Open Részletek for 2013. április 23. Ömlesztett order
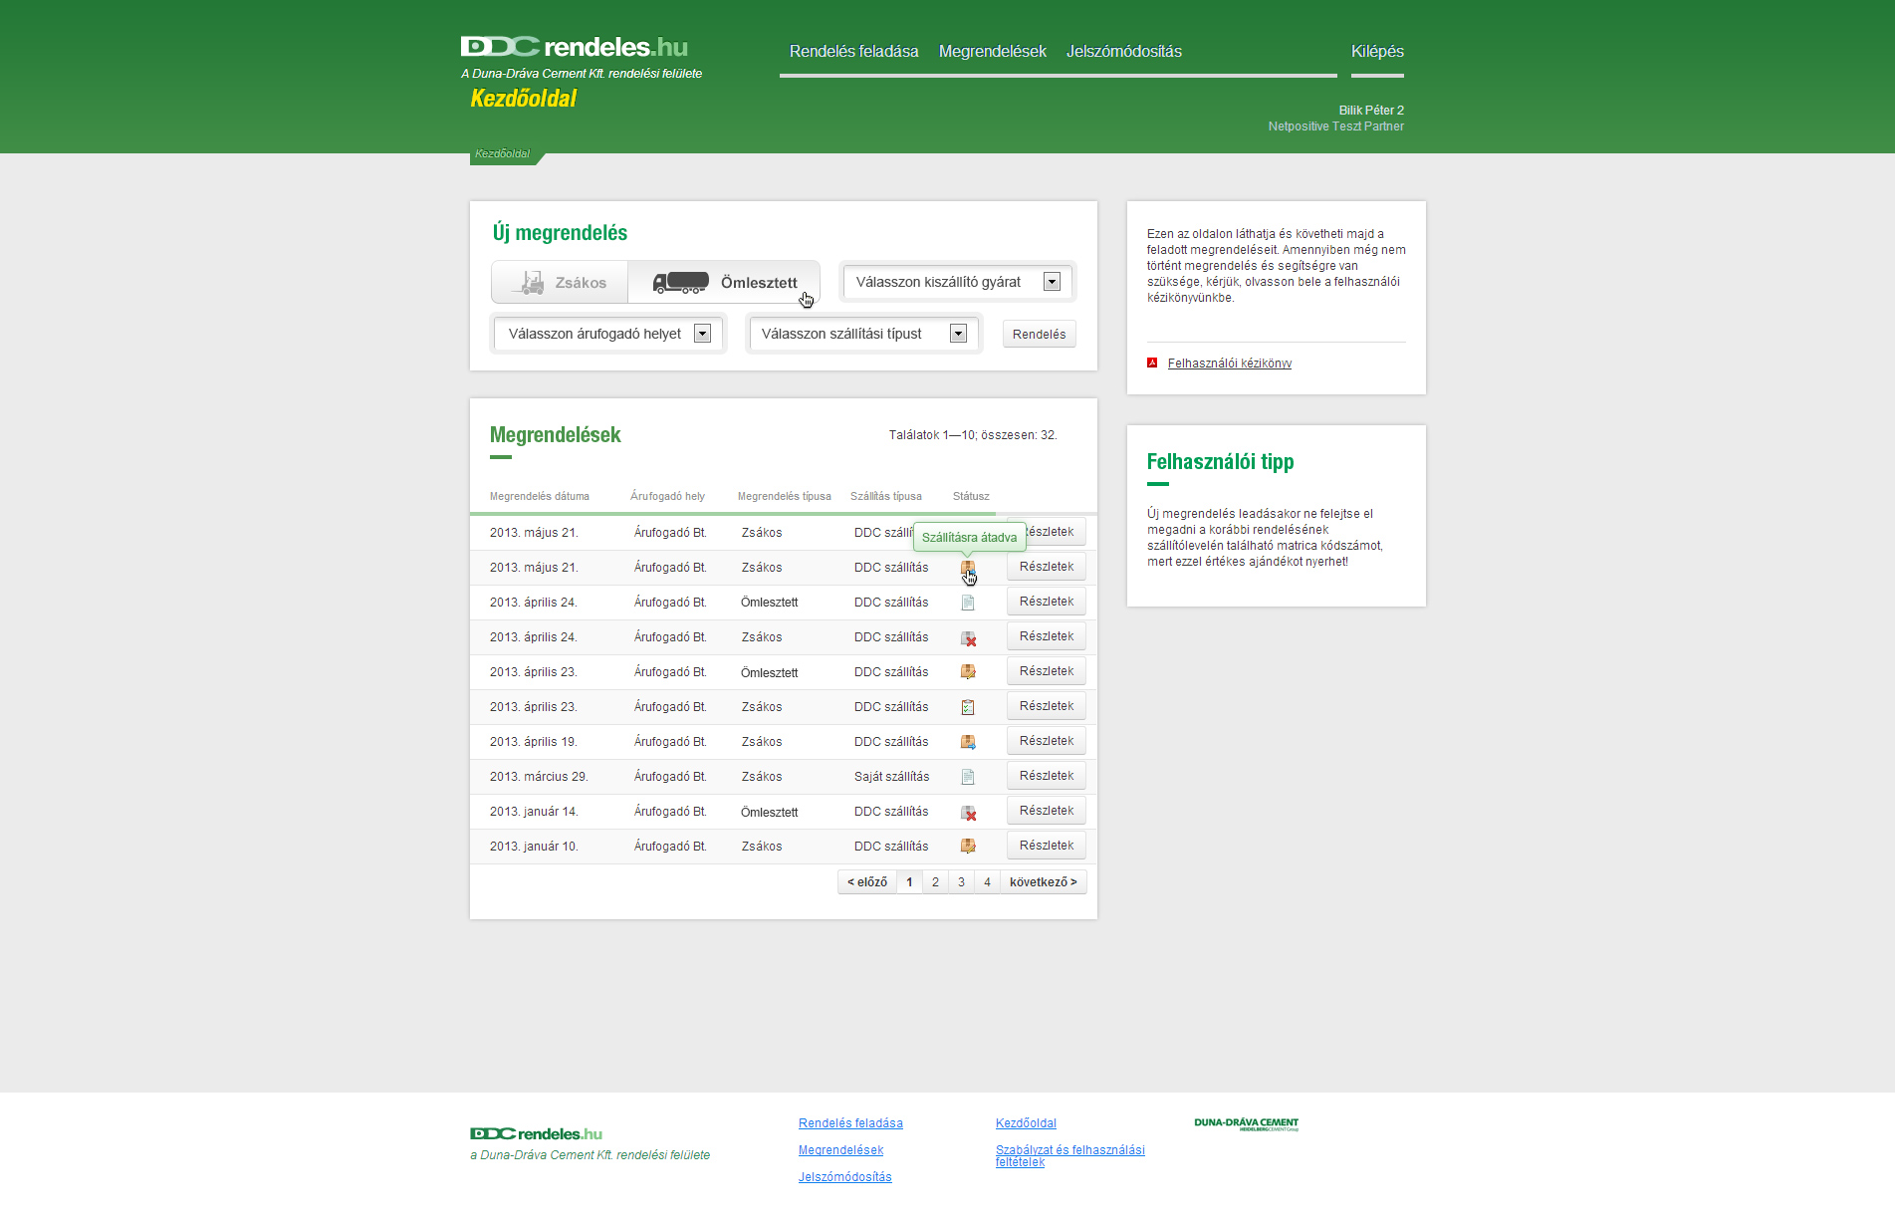Viewport: 1895px width, 1222px height. coord(1047,671)
